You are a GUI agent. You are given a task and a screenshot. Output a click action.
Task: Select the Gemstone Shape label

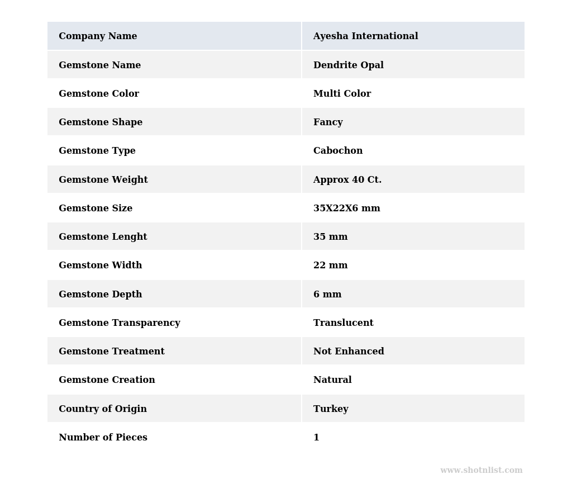(x=101, y=122)
